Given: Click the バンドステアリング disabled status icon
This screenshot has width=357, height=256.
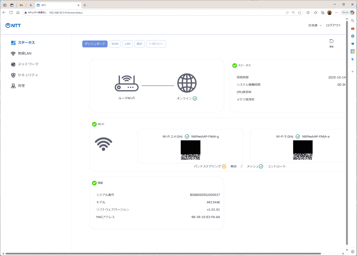Looking at the screenshot, I should [x=224, y=166].
